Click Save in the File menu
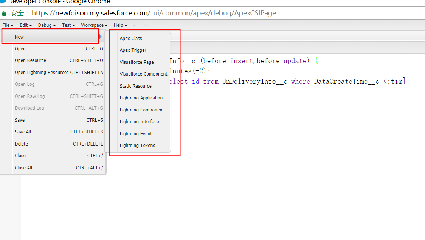This screenshot has height=240, width=425. point(53,120)
